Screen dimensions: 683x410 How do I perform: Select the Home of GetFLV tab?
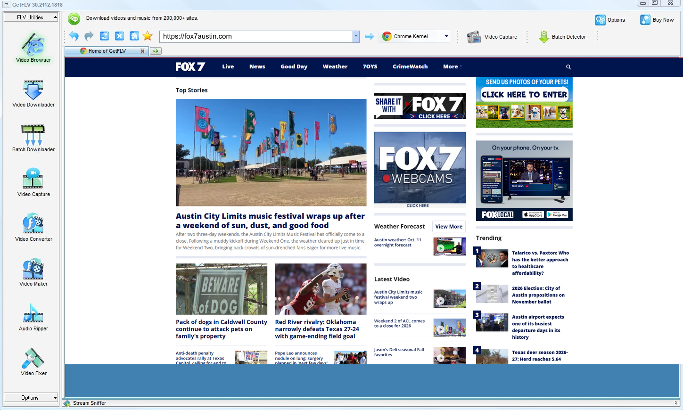[x=107, y=51]
